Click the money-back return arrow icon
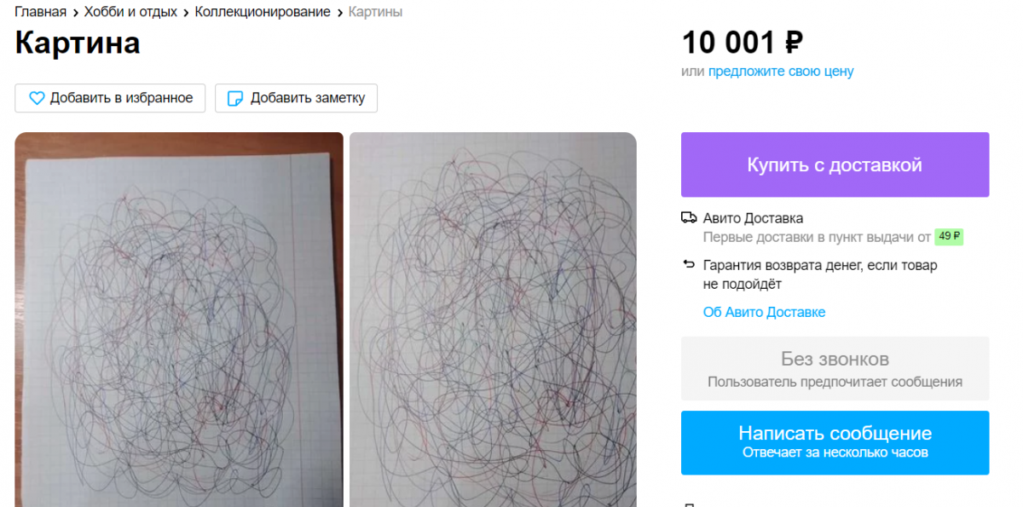The width and height of the screenshot is (1023, 507). 689,265
